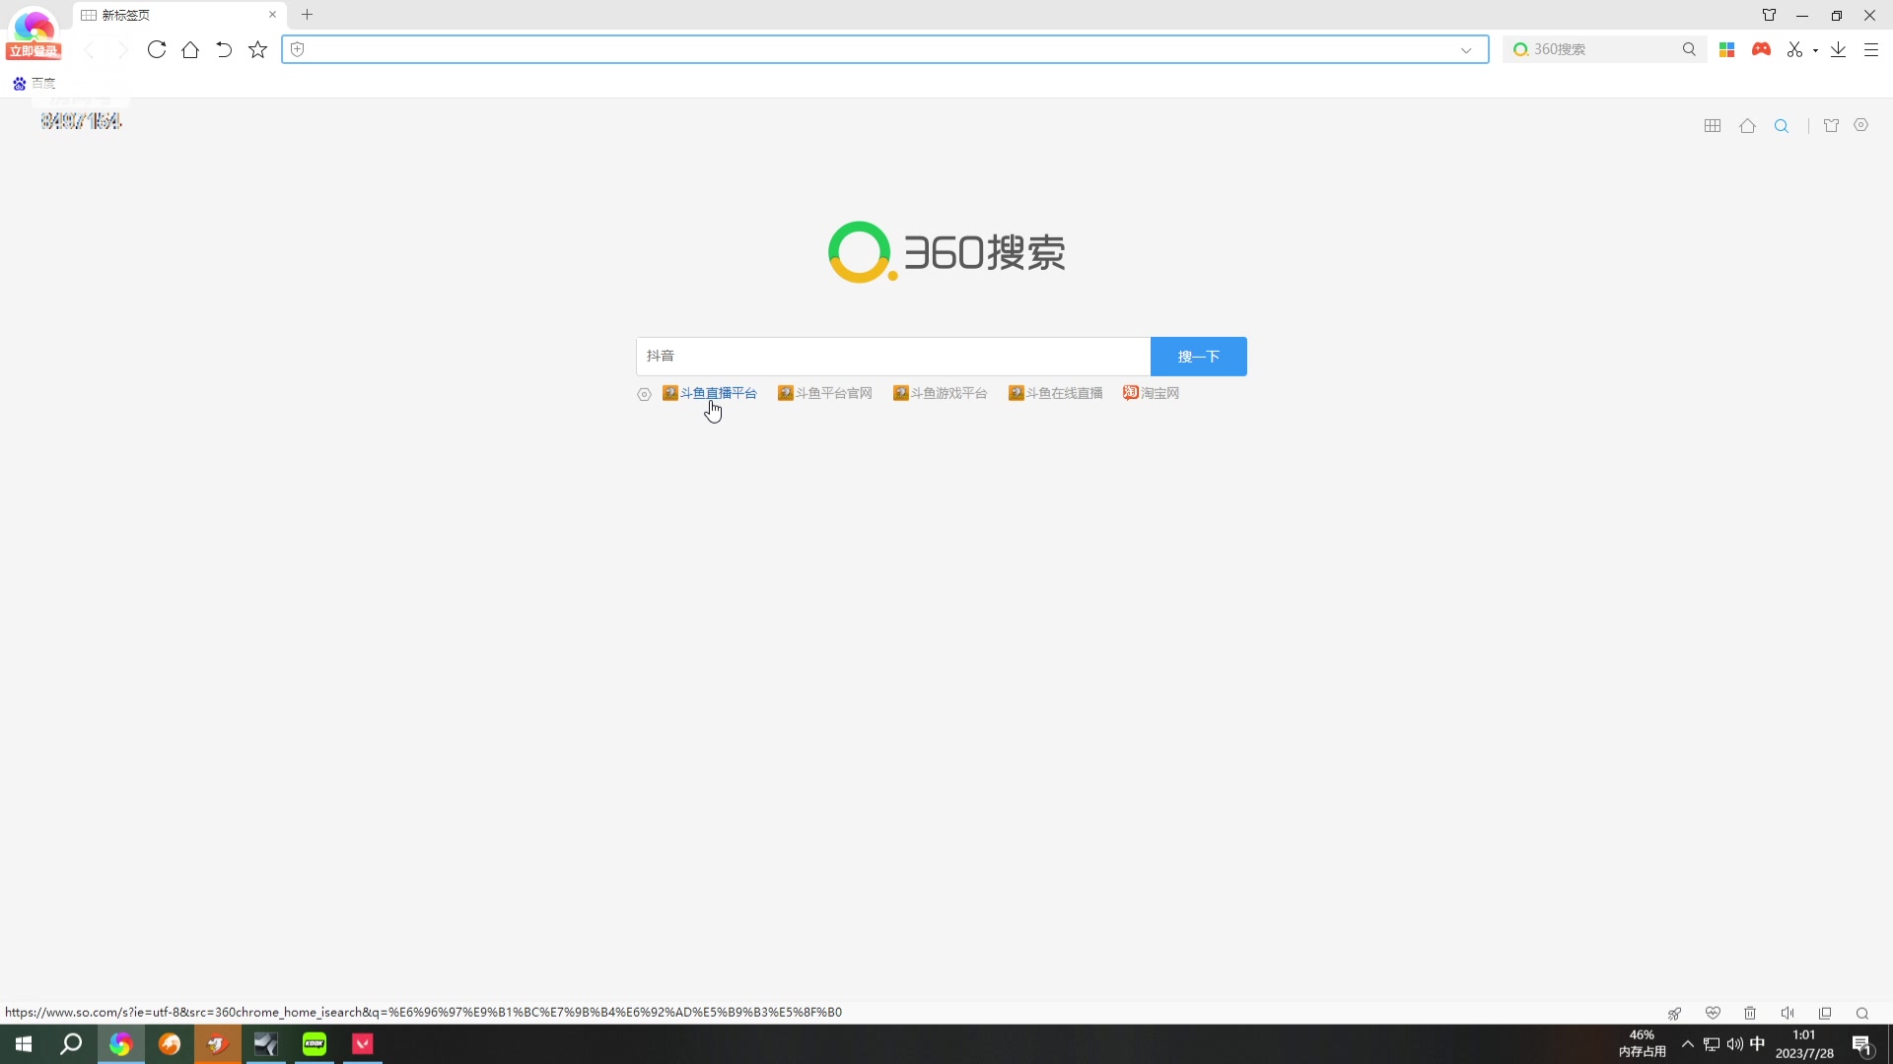Open the trash cleaner icon in status bar
The image size is (1893, 1064).
(1750, 1013)
